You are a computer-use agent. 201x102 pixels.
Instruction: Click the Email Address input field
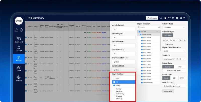[174, 86]
